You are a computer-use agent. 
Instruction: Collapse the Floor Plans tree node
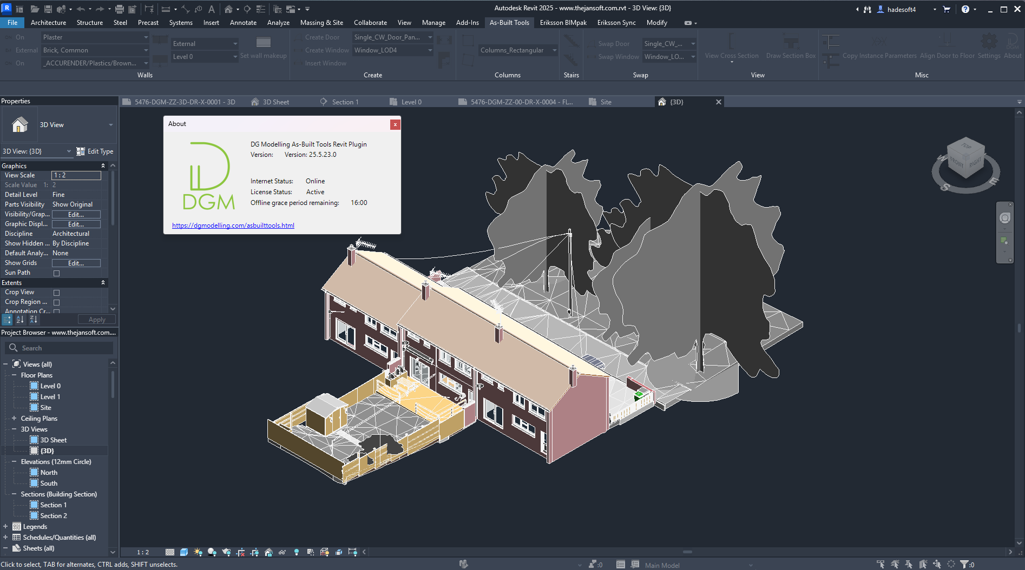tap(14, 375)
